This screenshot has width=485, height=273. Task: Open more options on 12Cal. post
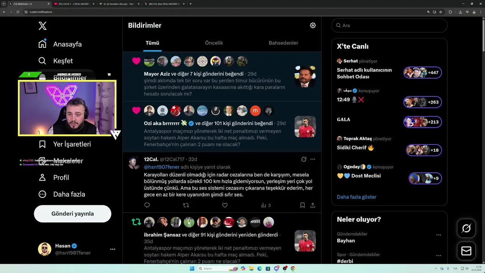click(x=313, y=159)
